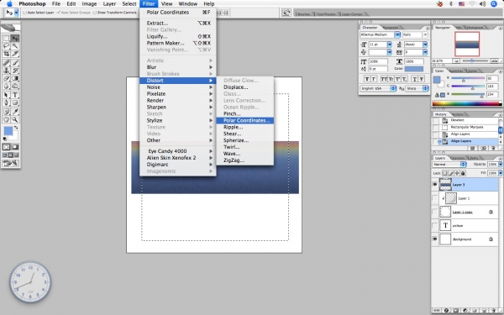This screenshot has height=315, width=504.
Task: Toggle All Caps in Character panel
Action: click(x=384, y=79)
